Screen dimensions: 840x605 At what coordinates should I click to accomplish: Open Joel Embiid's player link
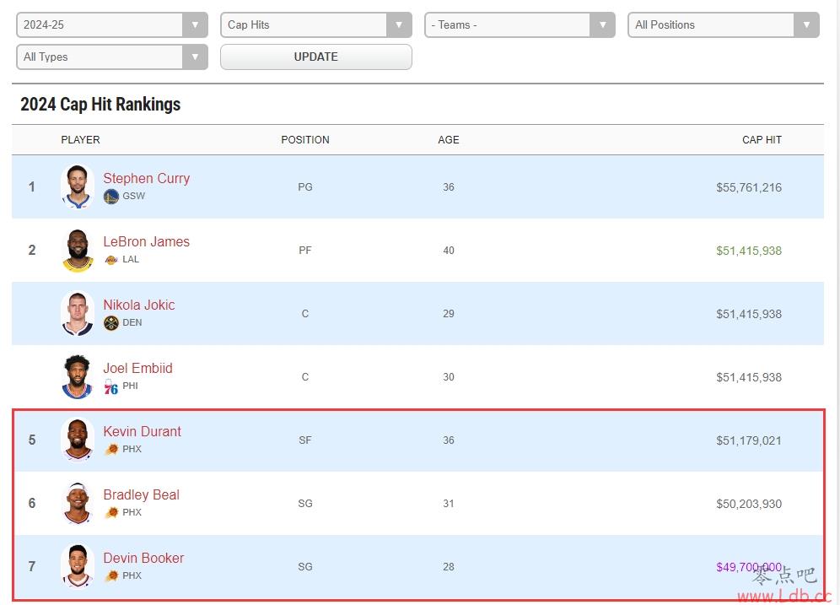137,368
